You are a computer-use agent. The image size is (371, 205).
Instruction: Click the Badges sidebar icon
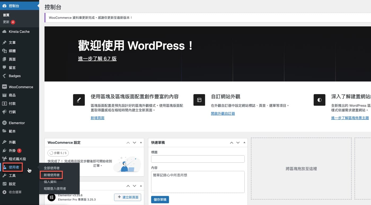click(4, 76)
